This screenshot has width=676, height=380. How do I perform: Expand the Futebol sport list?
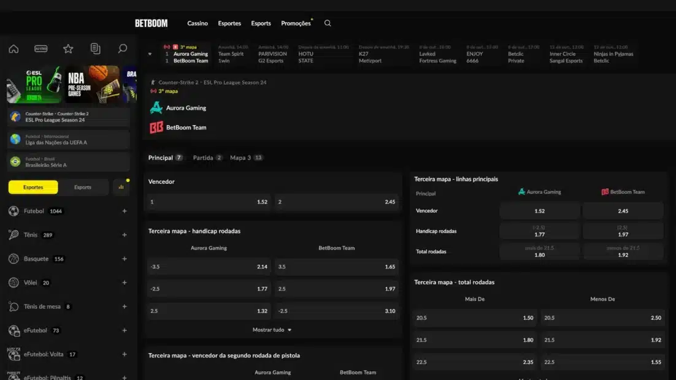125,211
